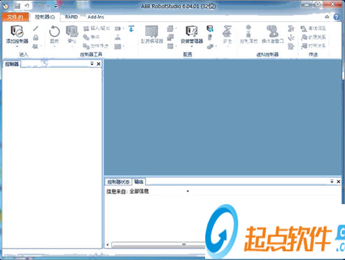345x260 pixels.
Task: Expand the 添加控制器 dropdown arrow
Action: (17, 46)
